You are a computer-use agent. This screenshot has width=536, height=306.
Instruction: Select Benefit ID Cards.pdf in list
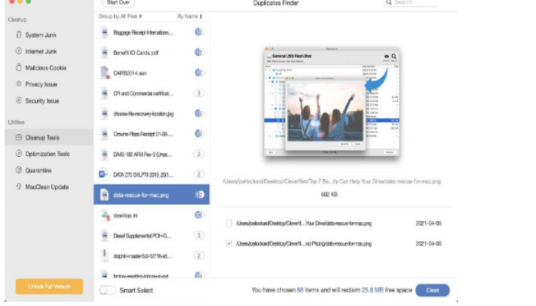tap(152, 53)
